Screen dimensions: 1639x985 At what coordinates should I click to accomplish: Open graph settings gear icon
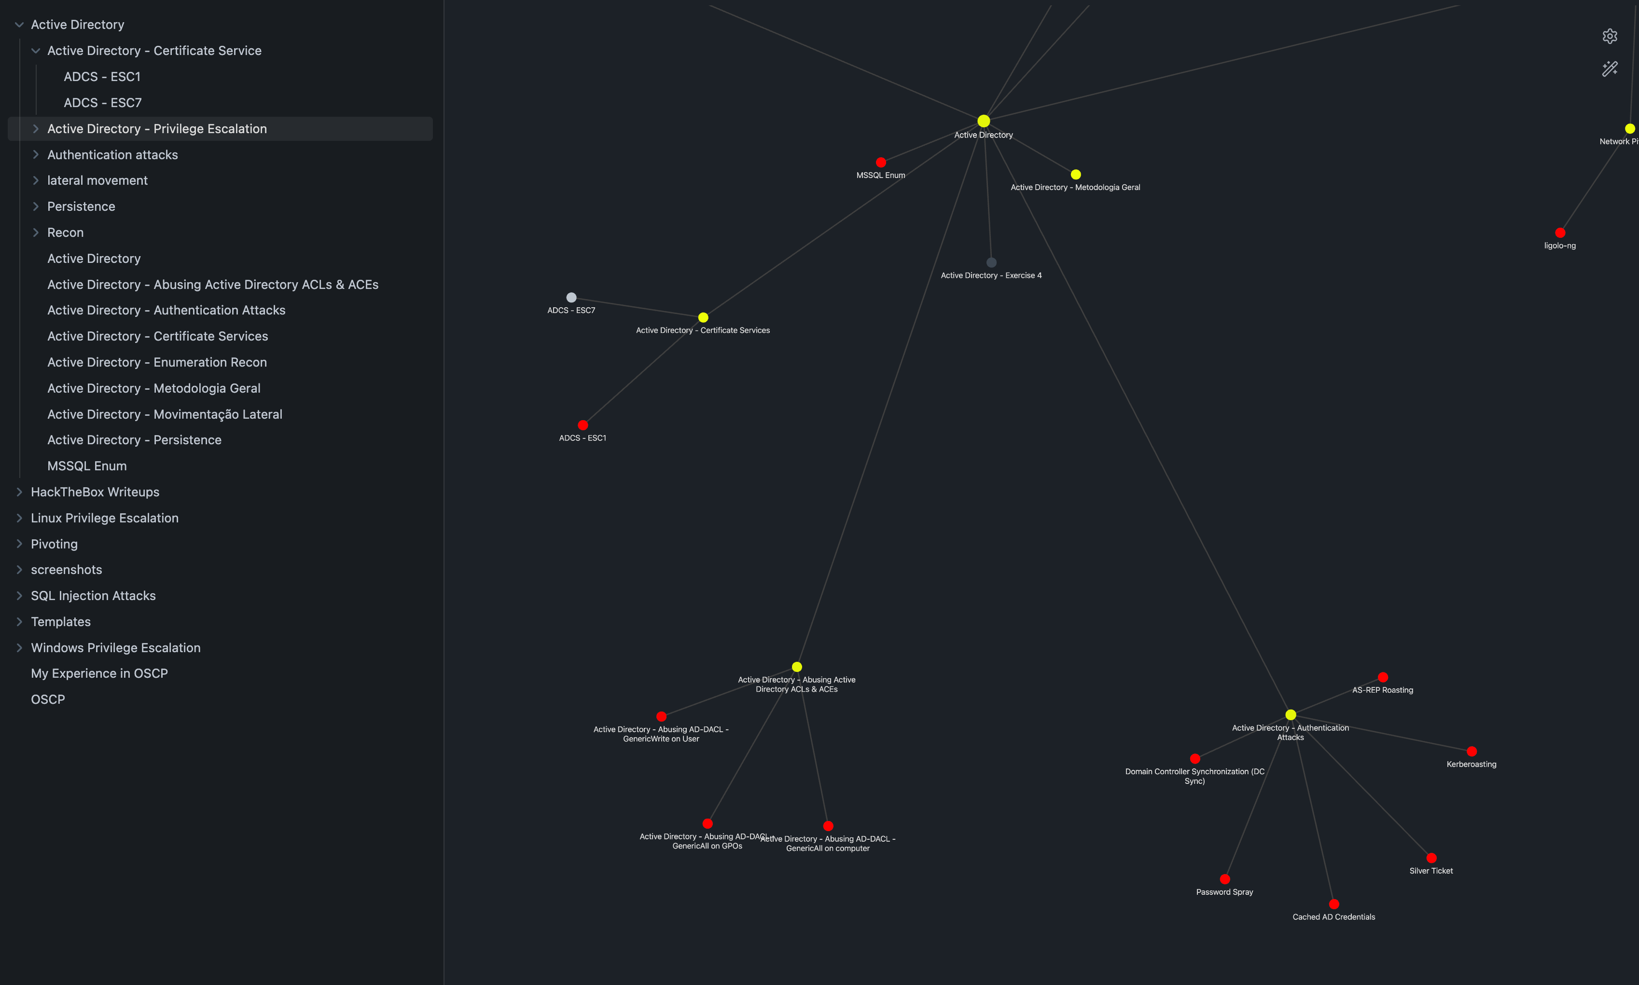pyautogui.click(x=1609, y=37)
